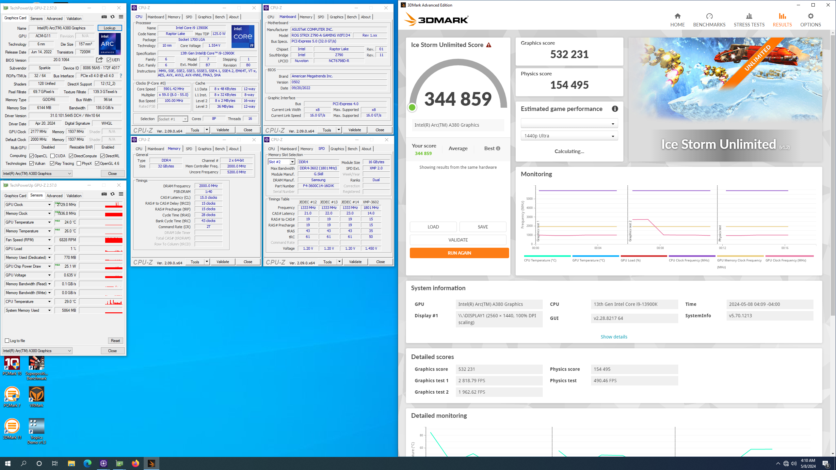Expand CPU Temperature sensor dropdown

[x=49, y=302]
